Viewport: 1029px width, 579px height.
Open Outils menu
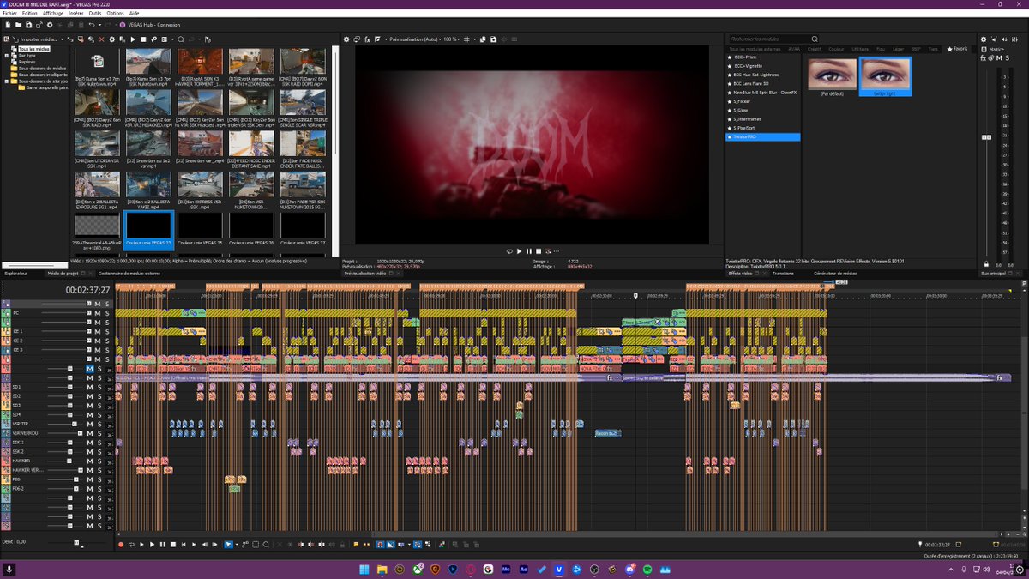click(x=94, y=14)
